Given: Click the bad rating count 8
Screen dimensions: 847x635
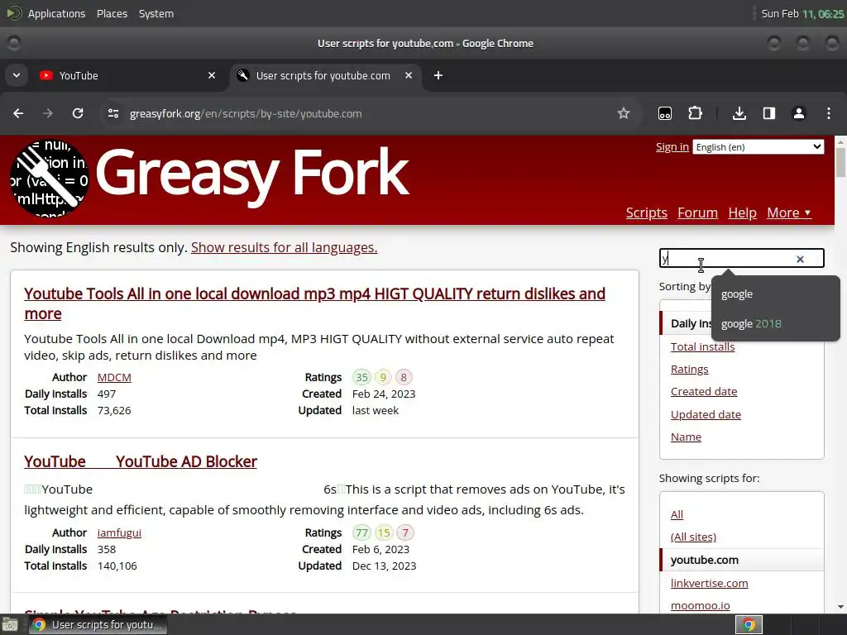Looking at the screenshot, I should [404, 377].
